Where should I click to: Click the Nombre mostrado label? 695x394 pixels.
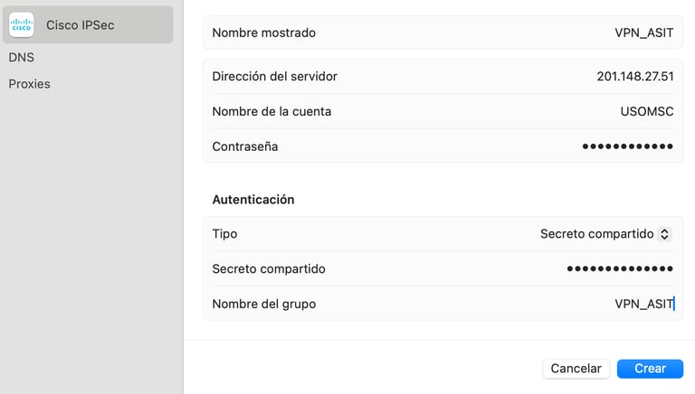[x=263, y=33]
